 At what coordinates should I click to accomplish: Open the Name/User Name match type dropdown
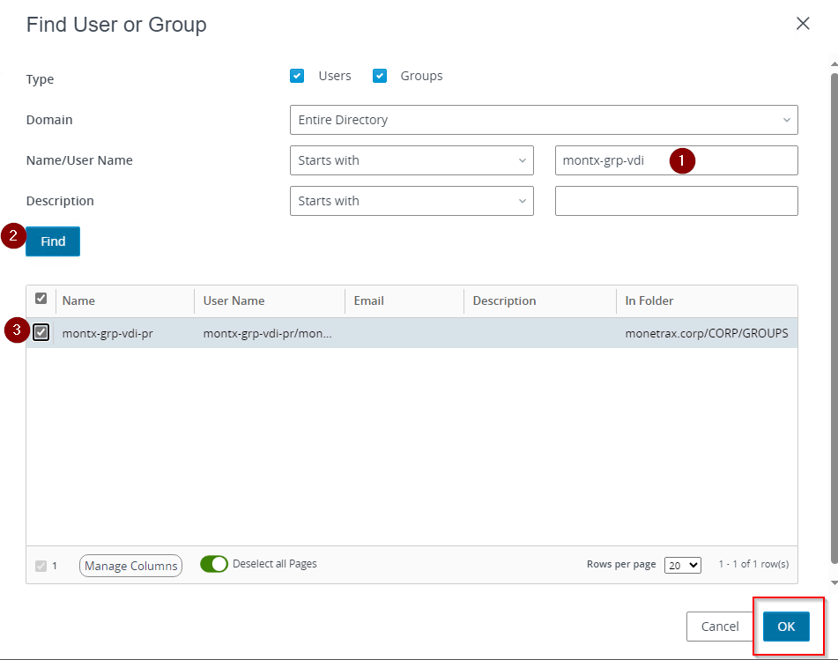pyautogui.click(x=411, y=160)
